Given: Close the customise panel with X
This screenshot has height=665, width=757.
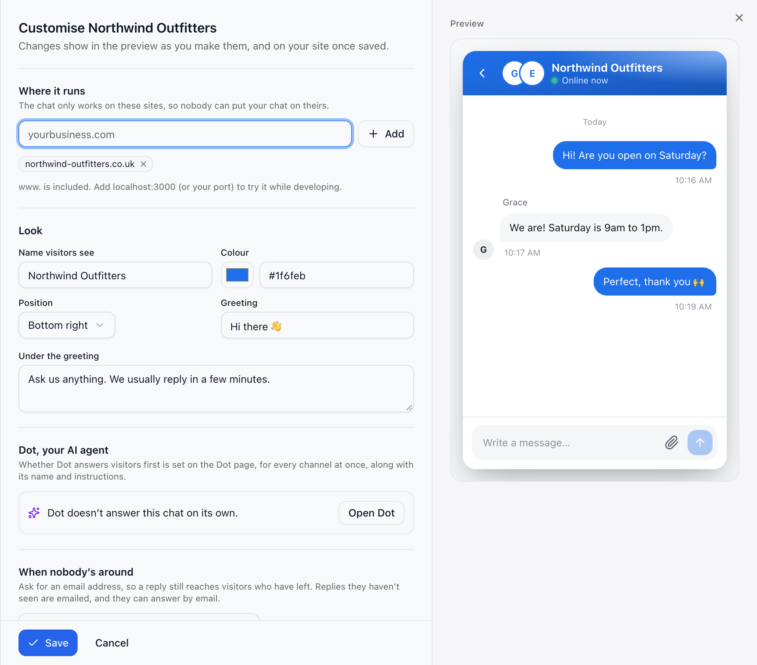Looking at the screenshot, I should coord(739,18).
